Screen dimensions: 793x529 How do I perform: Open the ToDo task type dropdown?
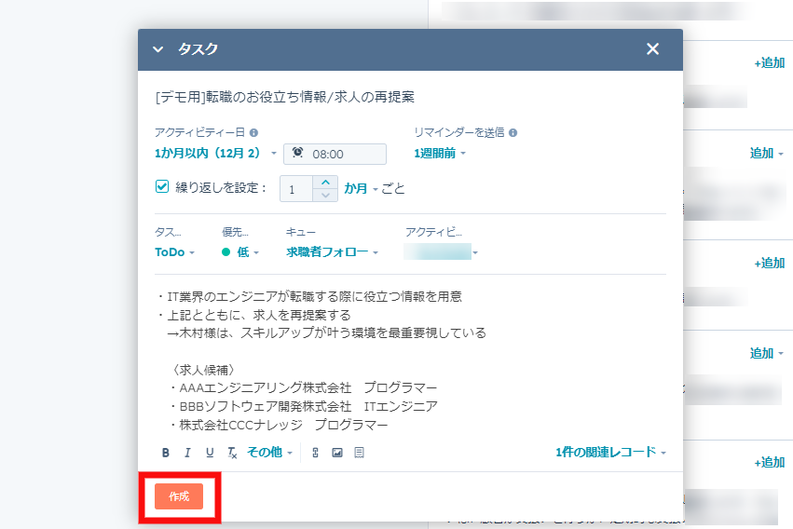tap(174, 252)
